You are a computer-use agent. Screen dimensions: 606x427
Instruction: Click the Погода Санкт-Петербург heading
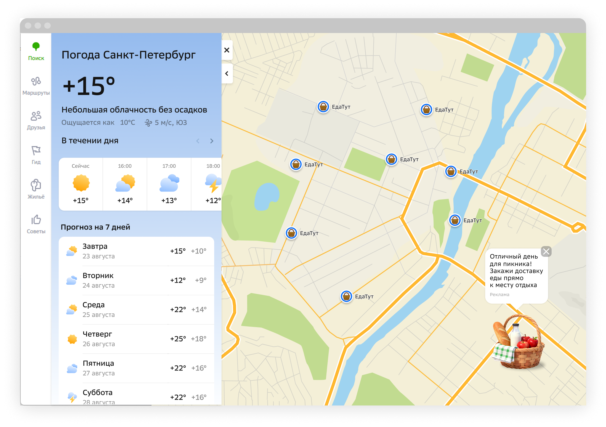point(129,55)
